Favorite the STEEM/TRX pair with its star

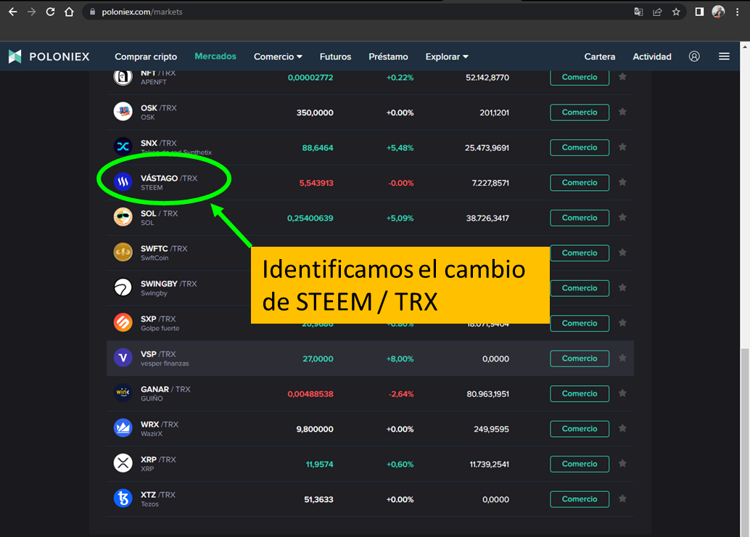pyautogui.click(x=622, y=182)
